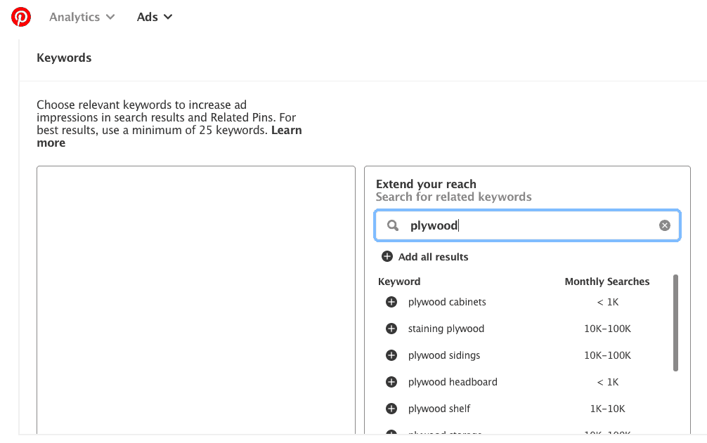The width and height of the screenshot is (707, 443).
Task: Click the magnifying glass search icon
Action: (x=393, y=225)
